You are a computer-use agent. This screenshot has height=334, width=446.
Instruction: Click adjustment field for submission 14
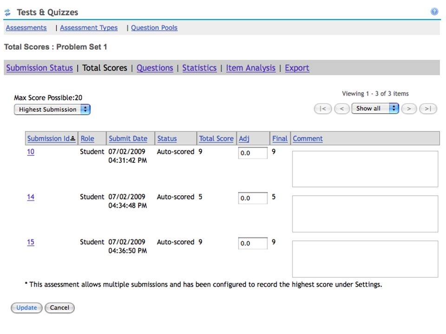[253, 198]
